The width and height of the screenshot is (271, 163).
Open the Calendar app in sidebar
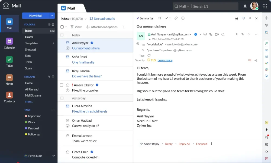(9, 44)
